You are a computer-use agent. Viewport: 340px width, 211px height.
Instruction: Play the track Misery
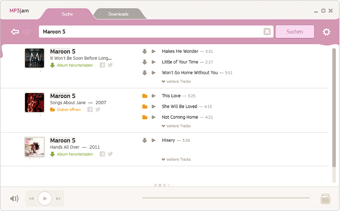(153, 140)
